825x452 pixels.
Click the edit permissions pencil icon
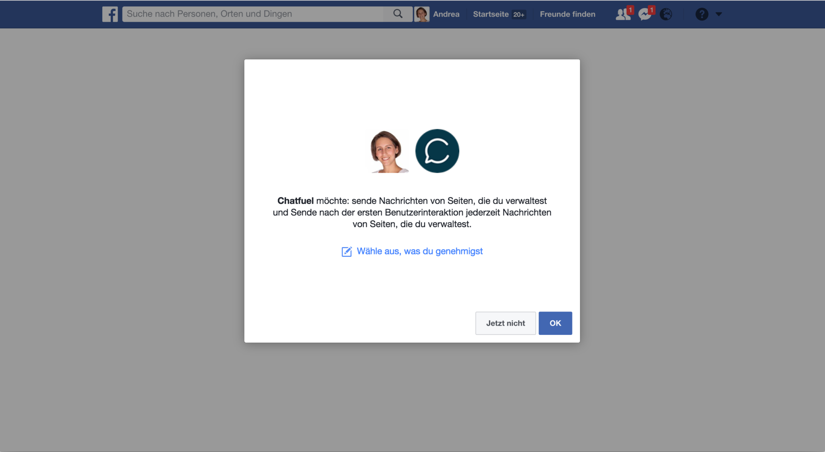coord(346,252)
